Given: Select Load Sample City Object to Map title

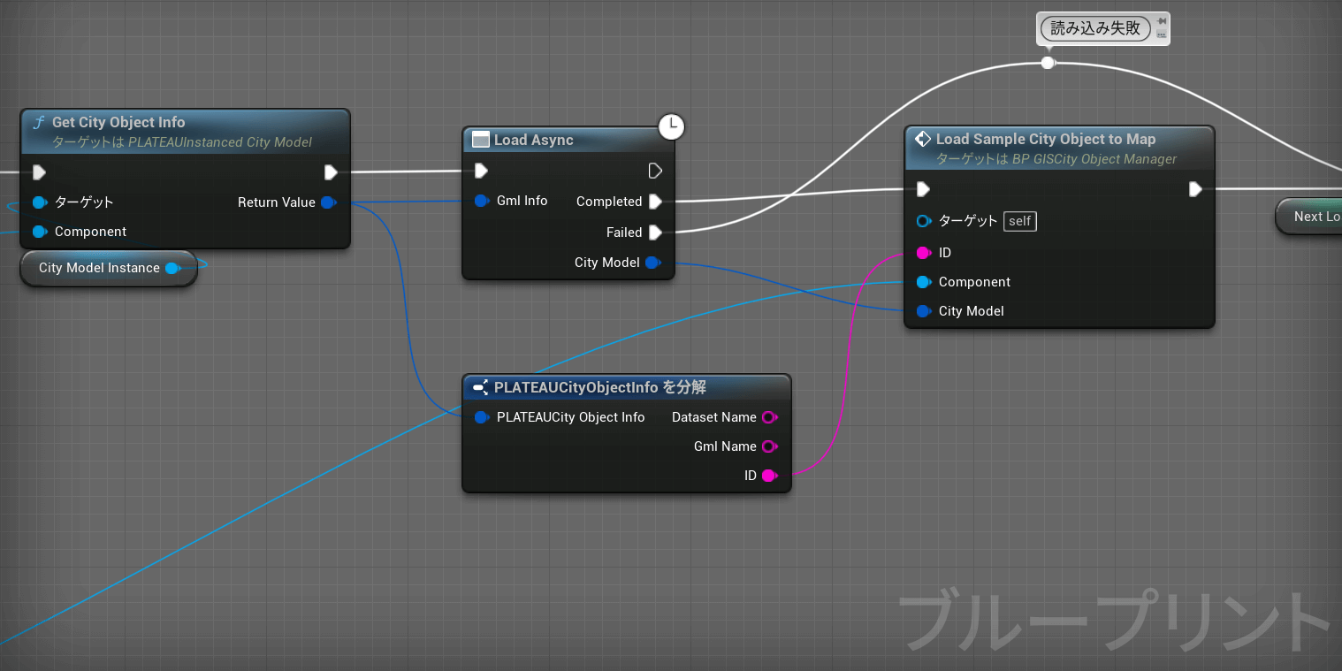Looking at the screenshot, I should click(x=1046, y=139).
